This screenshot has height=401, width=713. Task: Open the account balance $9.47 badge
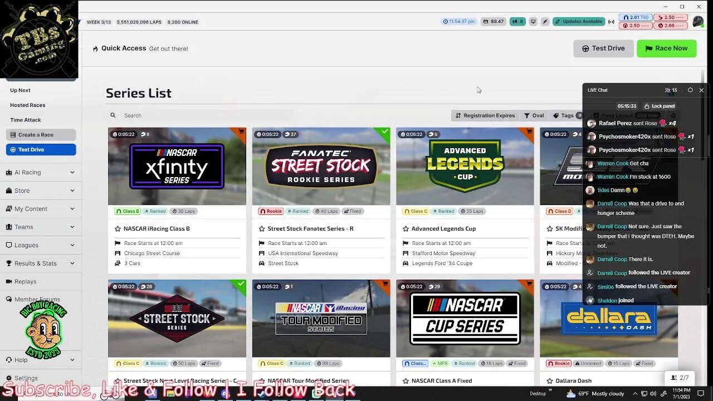pyautogui.click(x=494, y=22)
